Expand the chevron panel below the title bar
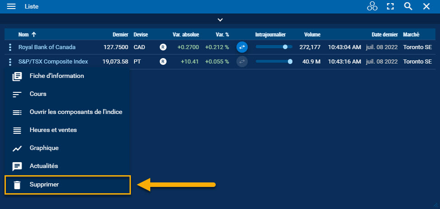This screenshot has height=209, width=440. click(220, 19)
